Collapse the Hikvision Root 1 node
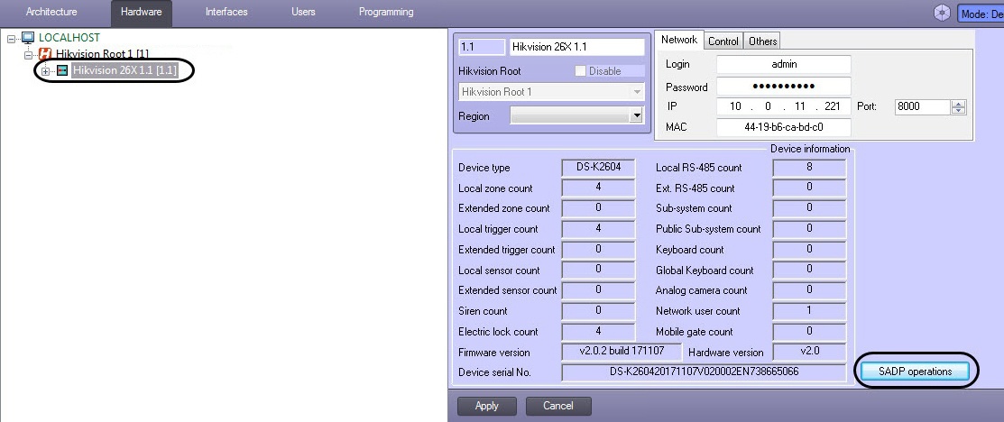Screen dimensions: 1004x422 click(x=28, y=54)
